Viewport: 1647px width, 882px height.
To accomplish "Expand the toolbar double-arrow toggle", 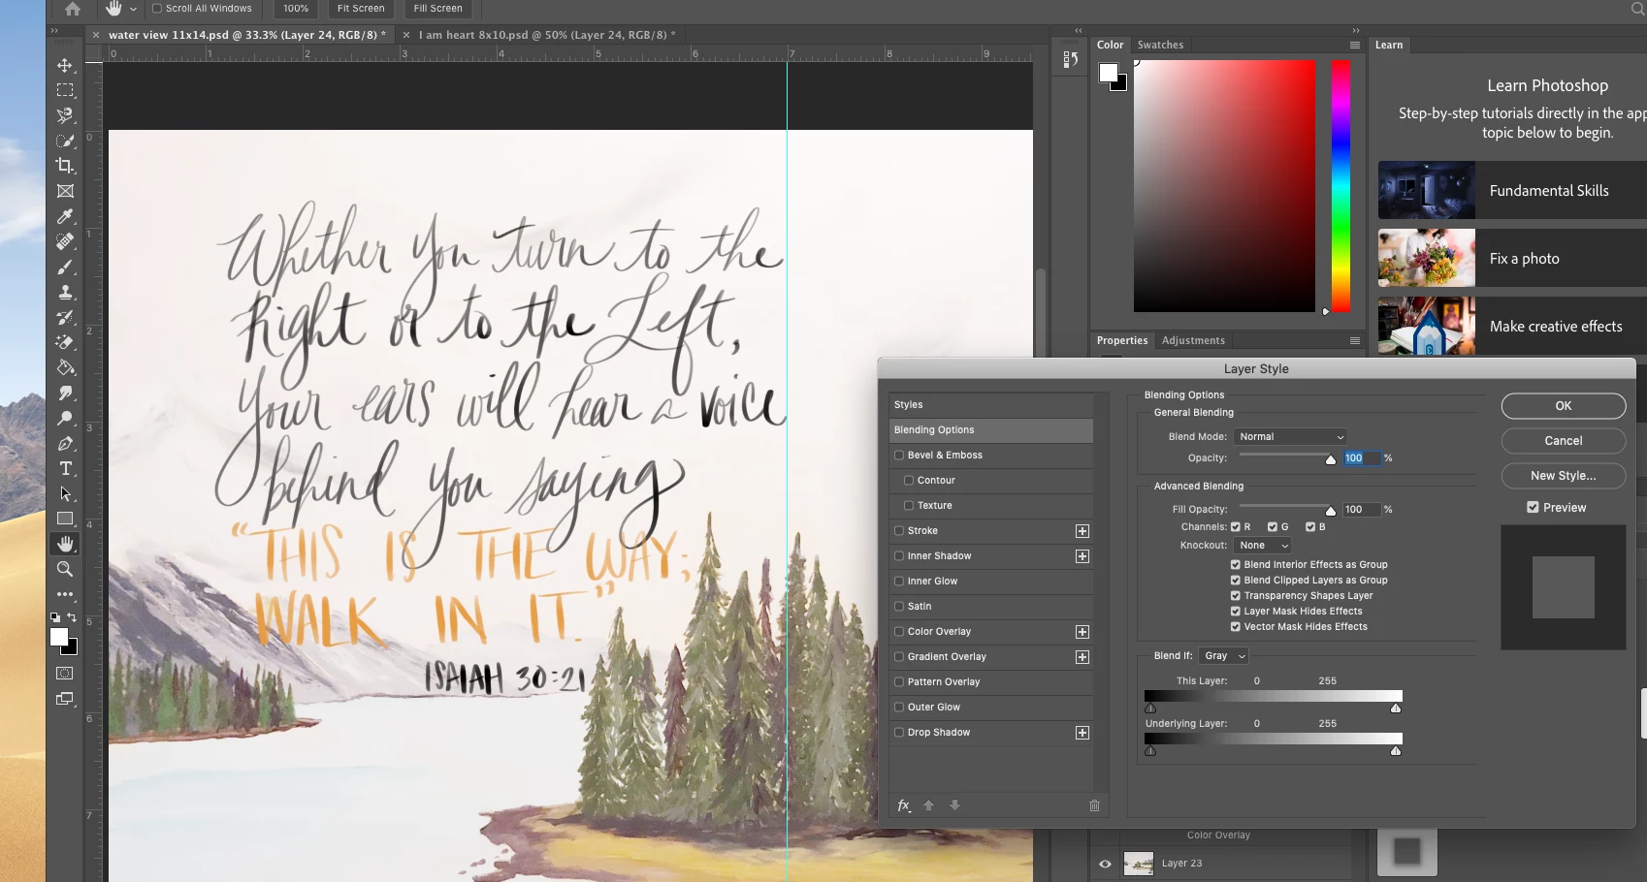I will coord(54,31).
